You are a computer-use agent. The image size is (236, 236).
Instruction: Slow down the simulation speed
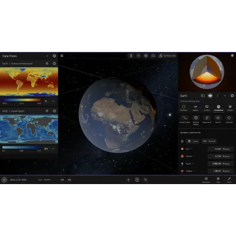coord(62,180)
